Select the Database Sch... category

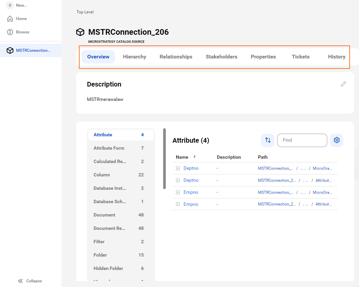click(x=121, y=201)
